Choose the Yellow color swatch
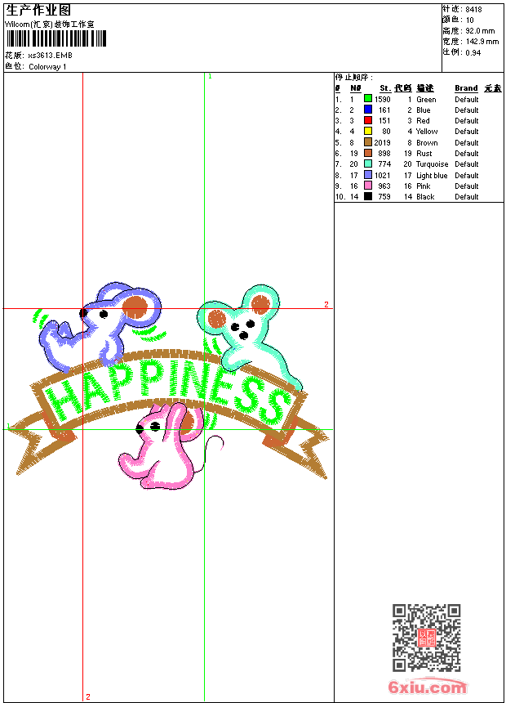The width and height of the screenshot is (506, 703). point(368,131)
